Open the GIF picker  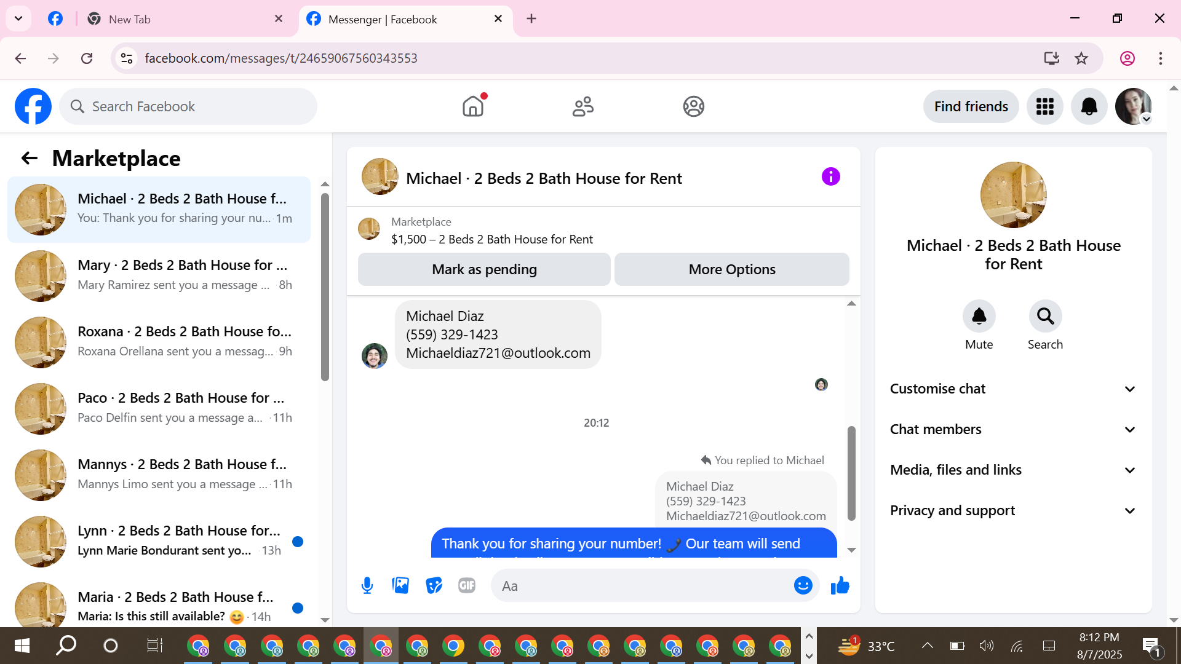pos(467,586)
